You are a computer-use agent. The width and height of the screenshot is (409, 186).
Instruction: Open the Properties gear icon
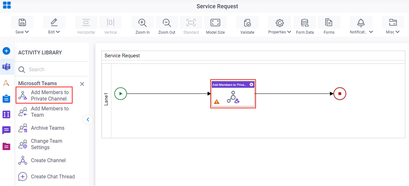(280, 23)
